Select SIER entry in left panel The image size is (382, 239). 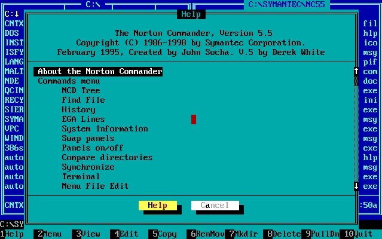[x=14, y=110]
